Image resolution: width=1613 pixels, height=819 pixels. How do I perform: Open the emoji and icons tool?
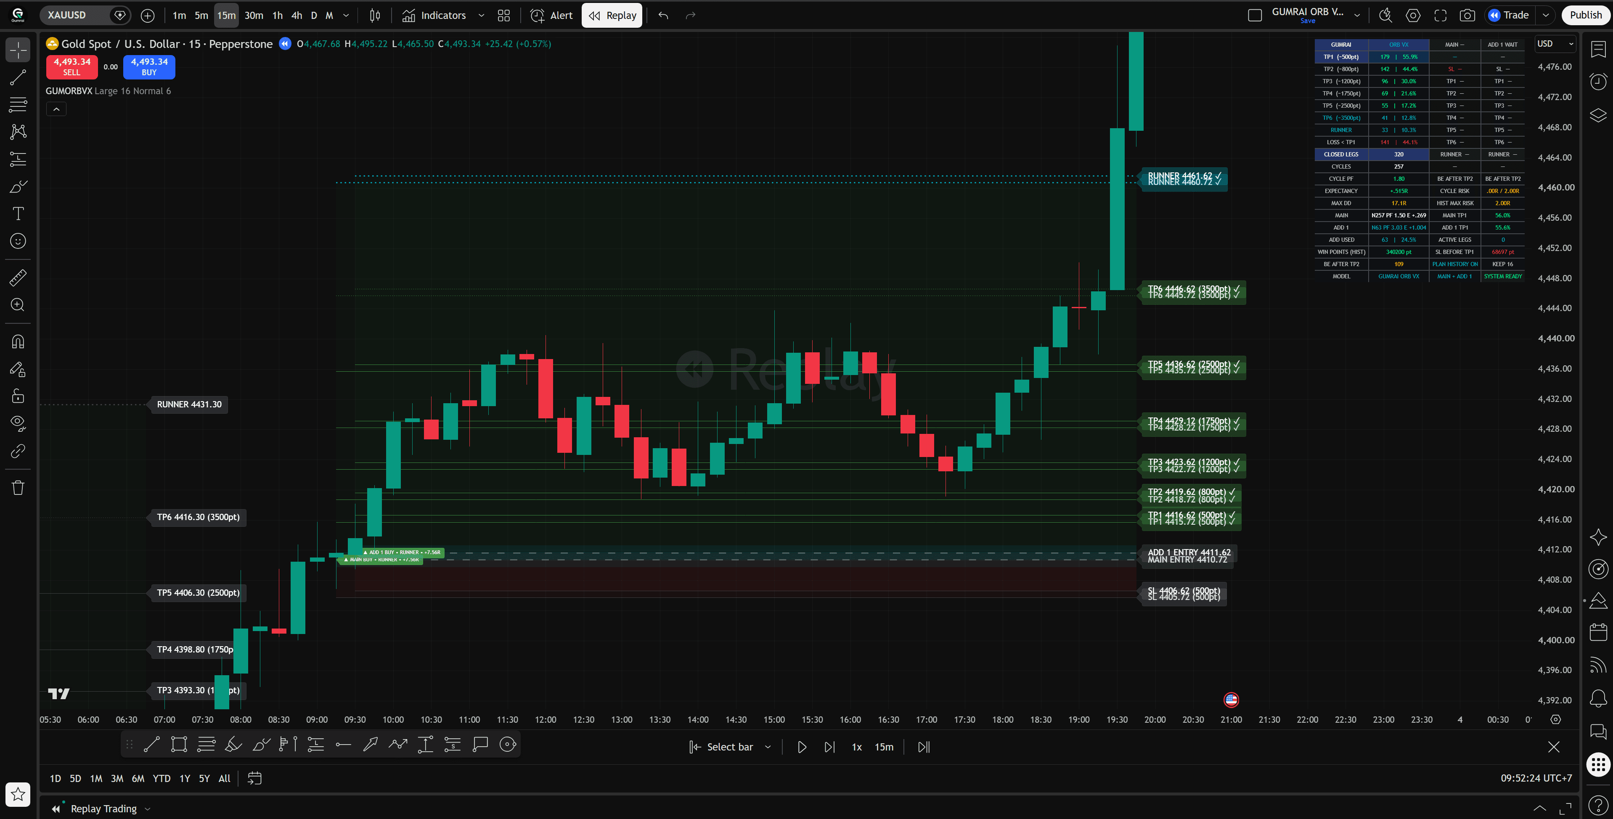(18, 241)
